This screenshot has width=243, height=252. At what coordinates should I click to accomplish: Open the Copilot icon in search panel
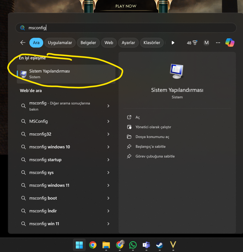pyautogui.click(x=230, y=43)
